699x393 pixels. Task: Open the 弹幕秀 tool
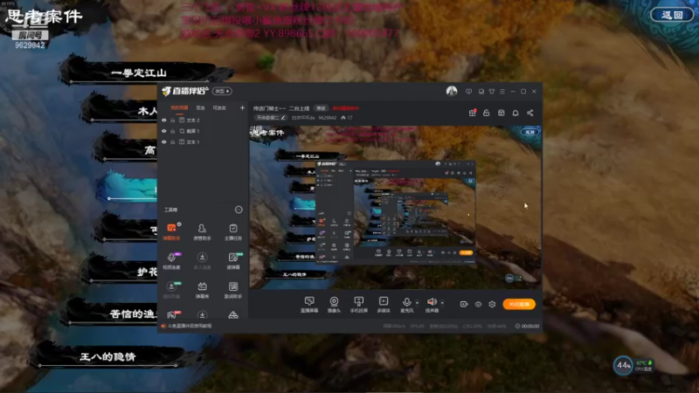coord(202,290)
